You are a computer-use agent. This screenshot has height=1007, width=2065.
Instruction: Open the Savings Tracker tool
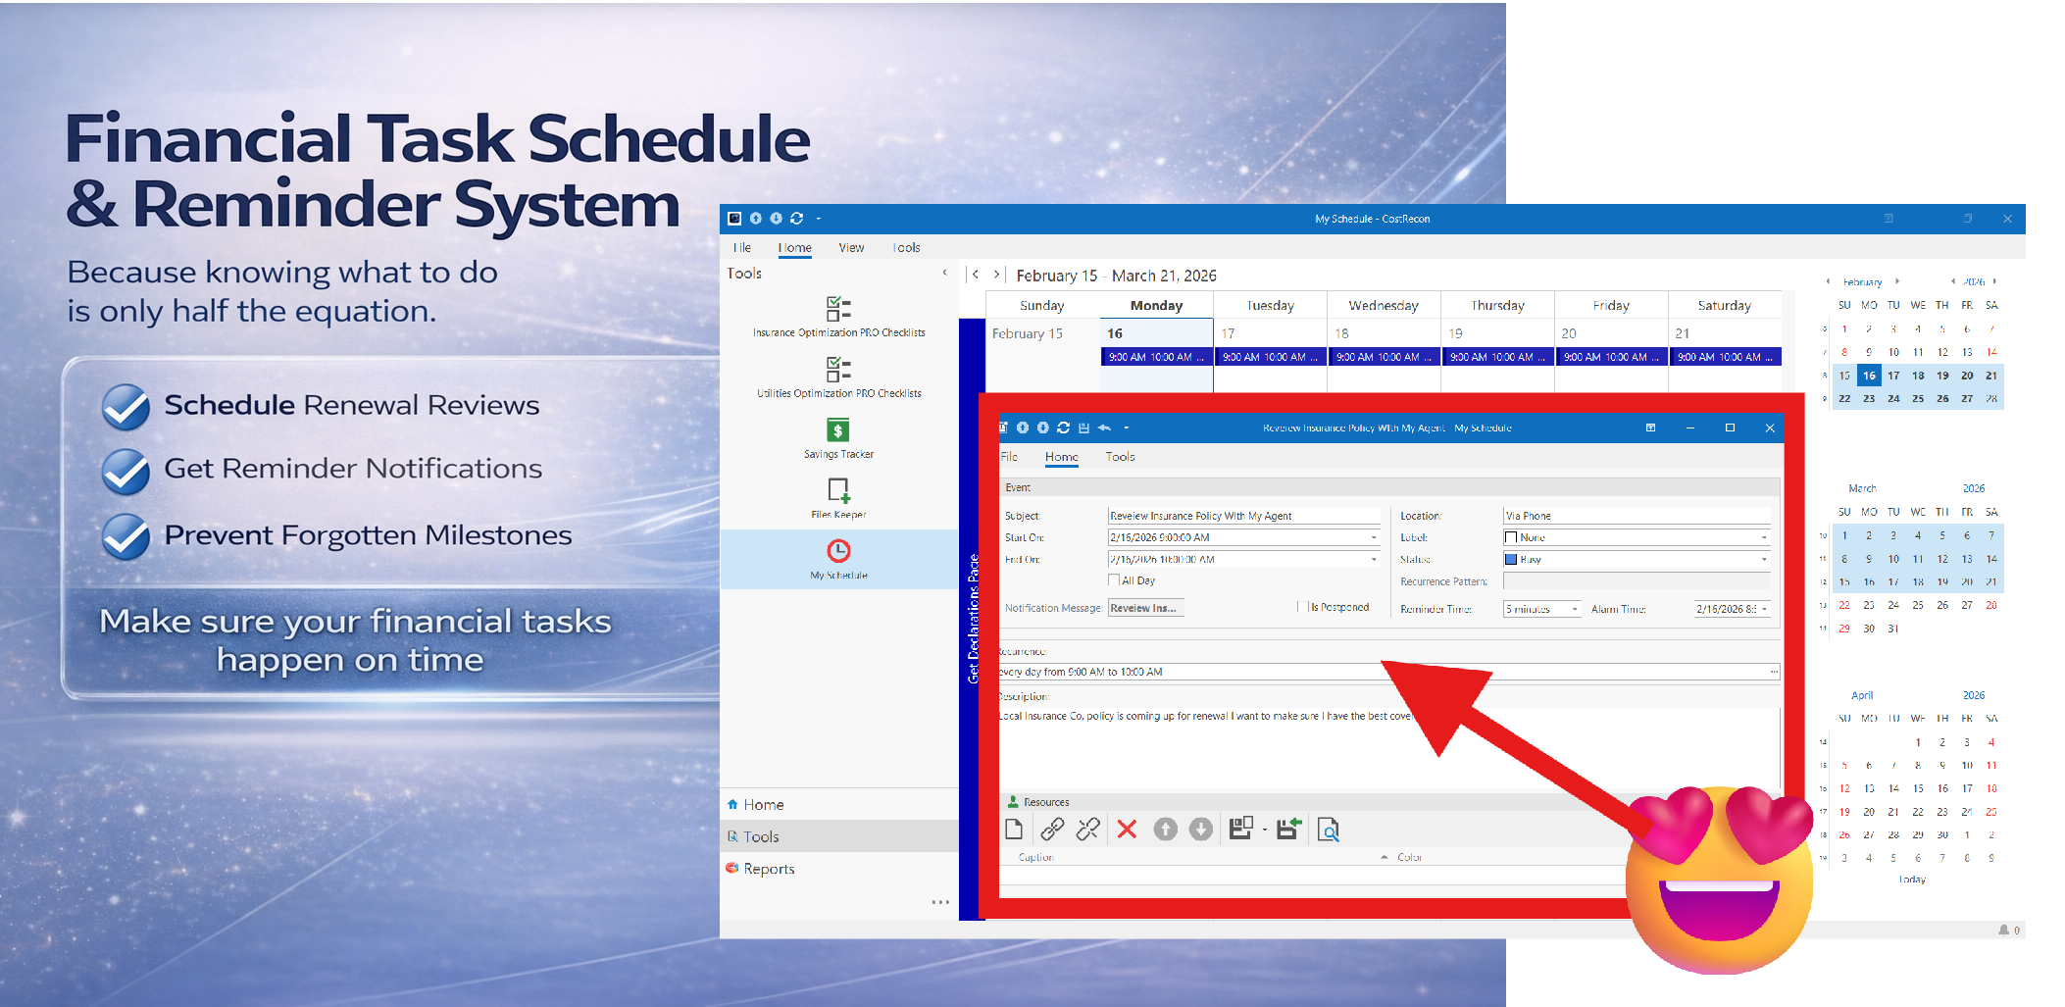tap(838, 431)
